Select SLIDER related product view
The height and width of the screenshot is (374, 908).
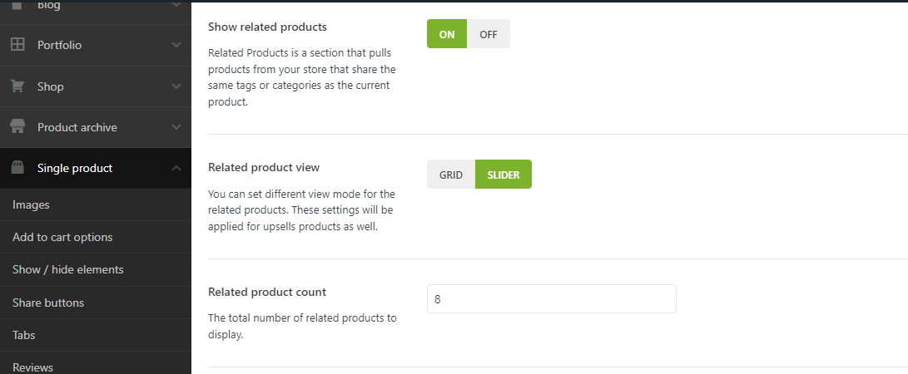[x=504, y=175]
